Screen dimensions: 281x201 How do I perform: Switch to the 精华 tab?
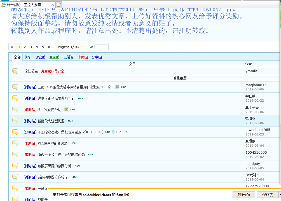tap(28, 57)
